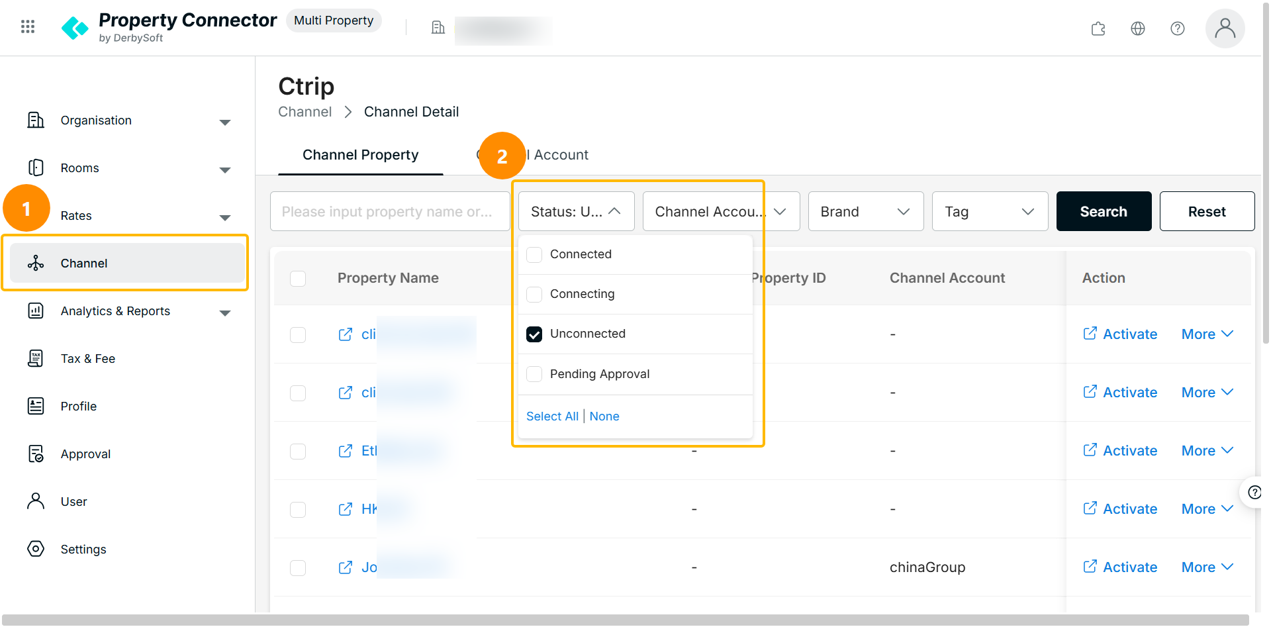The height and width of the screenshot is (627, 1271).
Task: Select the checkbox for the 'Jo' row
Action: click(x=298, y=568)
